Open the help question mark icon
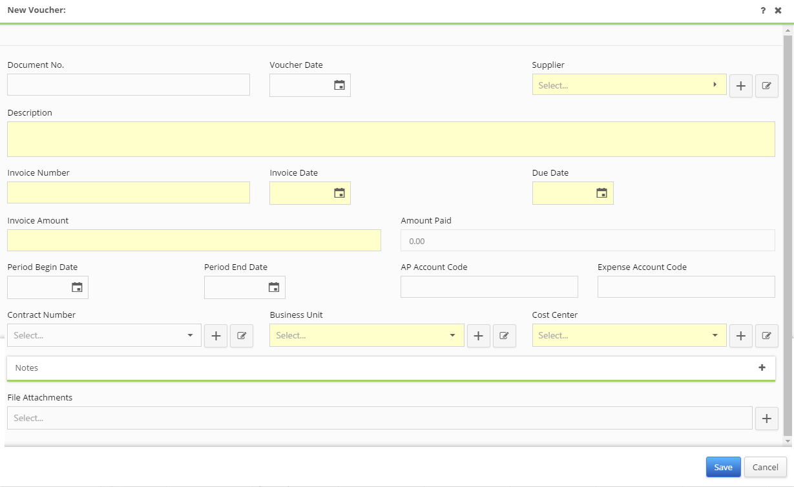This screenshot has width=794, height=487. (763, 10)
